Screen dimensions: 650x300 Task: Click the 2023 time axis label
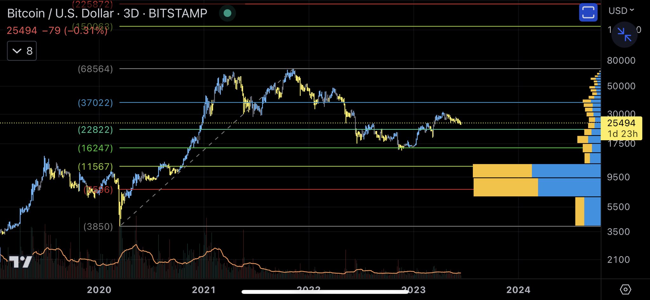(x=414, y=290)
